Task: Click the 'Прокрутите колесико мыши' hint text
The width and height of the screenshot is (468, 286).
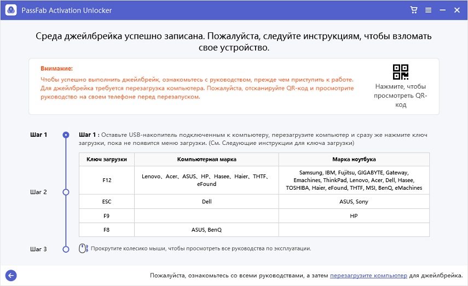Action: [201, 248]
